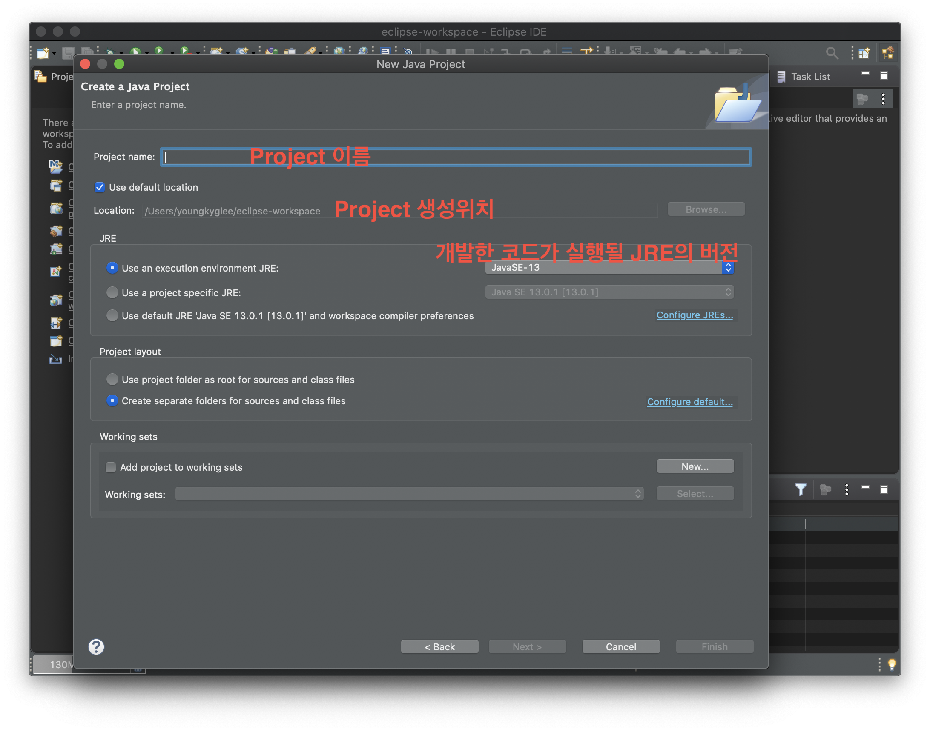Click the Project name input field

pos(456,157)
